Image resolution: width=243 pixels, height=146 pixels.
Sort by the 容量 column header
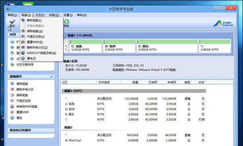[x=130, y=82]
